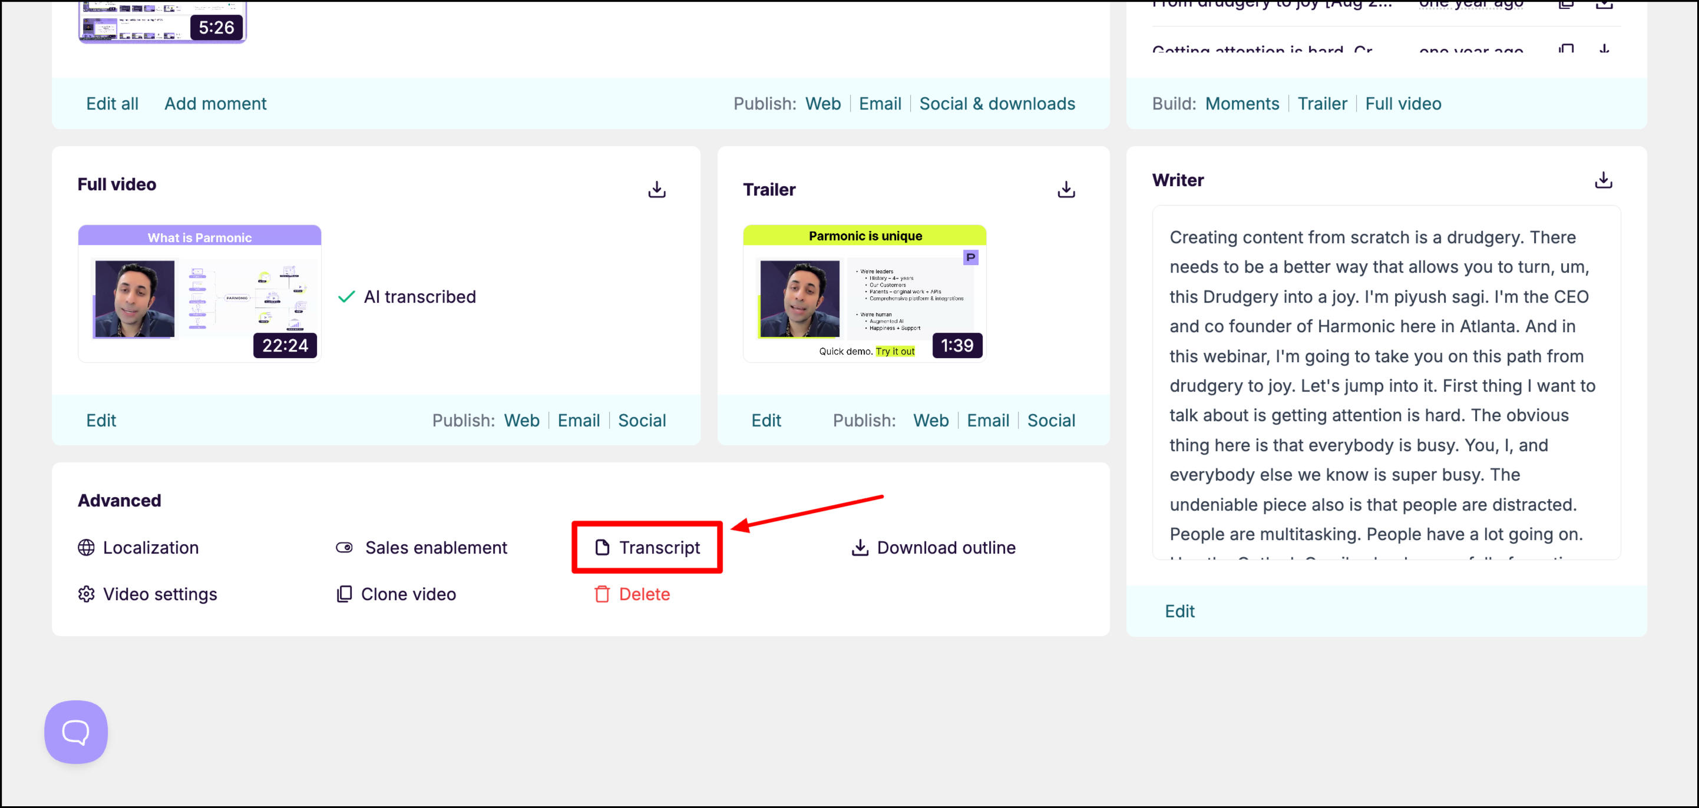Image resolution: width=1699 pixels, height=808 pixels.
Task: Edit the Writer text
Action: [1179, 611]
